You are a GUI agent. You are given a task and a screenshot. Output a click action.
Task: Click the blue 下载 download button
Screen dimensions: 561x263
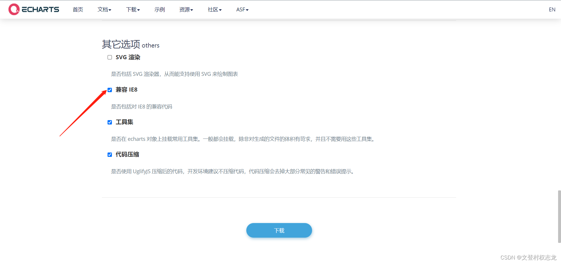tap(279, 230)
